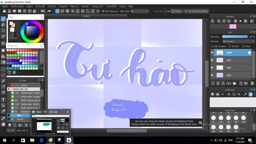Enable the Bảo vệ alpha checkbox

tap(212, 46)
